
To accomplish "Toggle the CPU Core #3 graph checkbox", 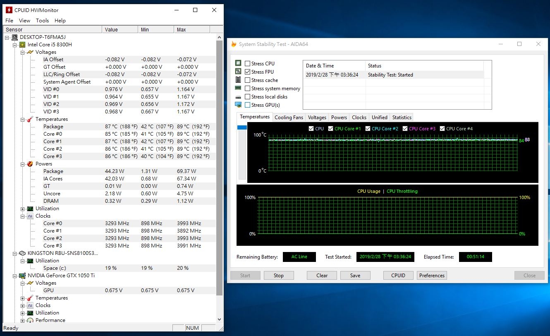I will tap(405, 129).
